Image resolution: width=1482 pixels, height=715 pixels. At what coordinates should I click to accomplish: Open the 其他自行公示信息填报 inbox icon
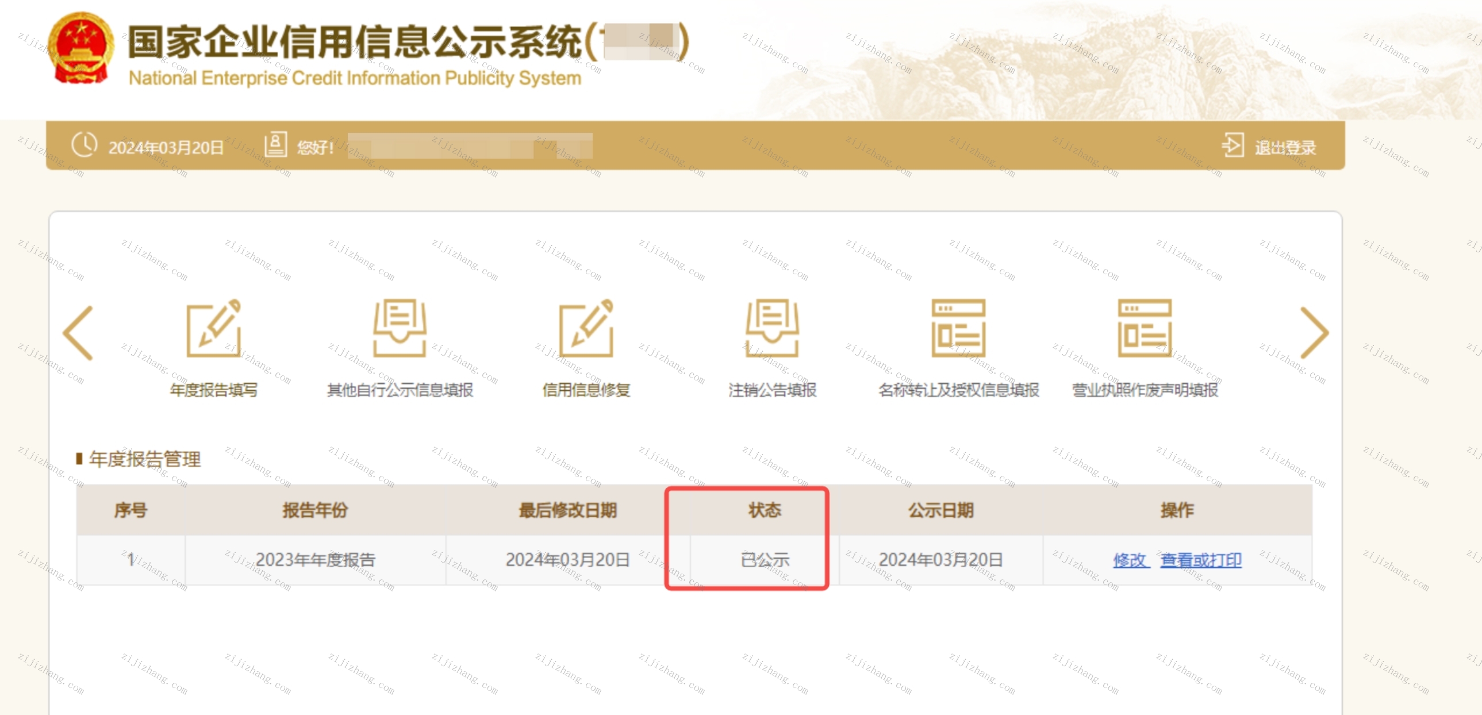click(x=400, y=328)
